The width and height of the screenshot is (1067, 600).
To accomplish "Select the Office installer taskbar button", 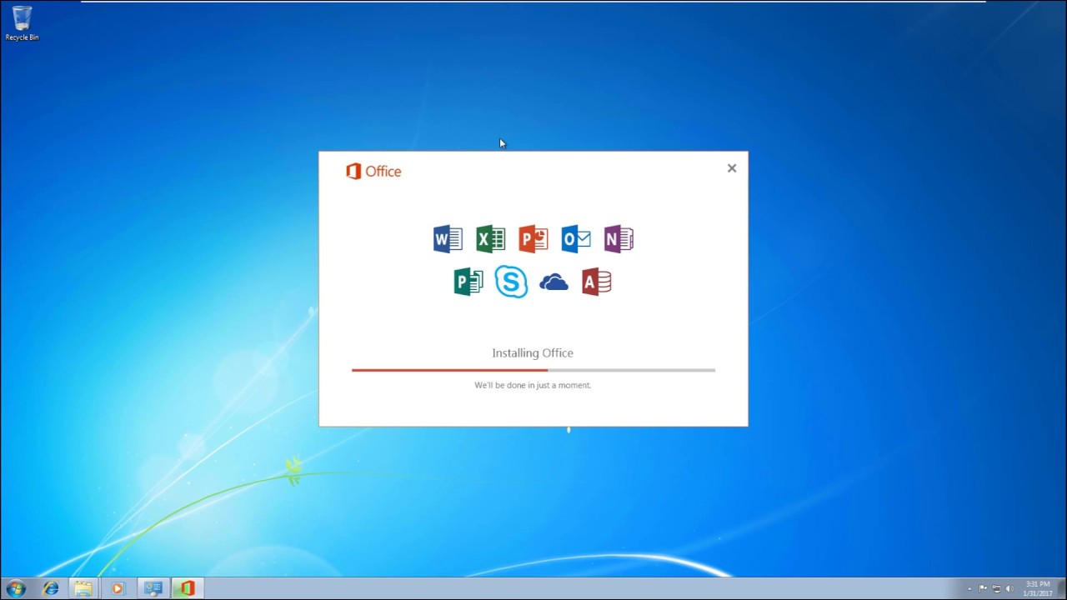I will tap(187, 588).
